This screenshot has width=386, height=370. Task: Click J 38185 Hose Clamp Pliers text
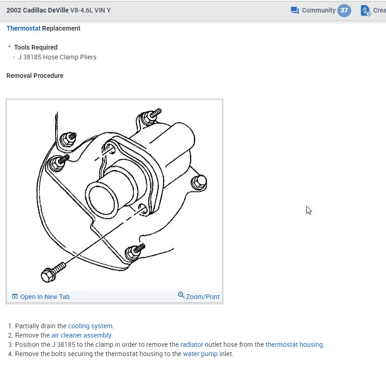click(x=57, y=57)
